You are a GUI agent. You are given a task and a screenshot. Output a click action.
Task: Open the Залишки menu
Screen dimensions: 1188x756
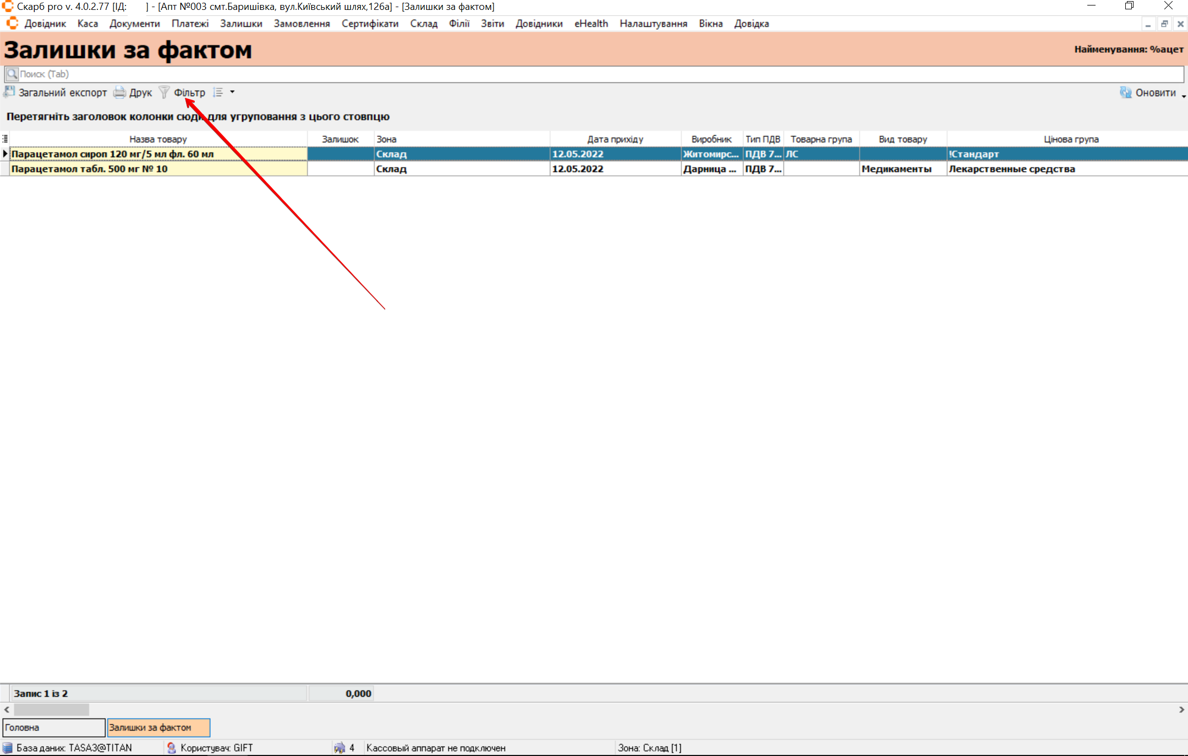point(241,24)
